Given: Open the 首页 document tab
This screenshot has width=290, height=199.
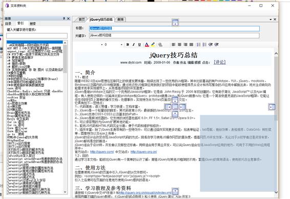Looking at the screenshot, I should click(x=81, y=19).
